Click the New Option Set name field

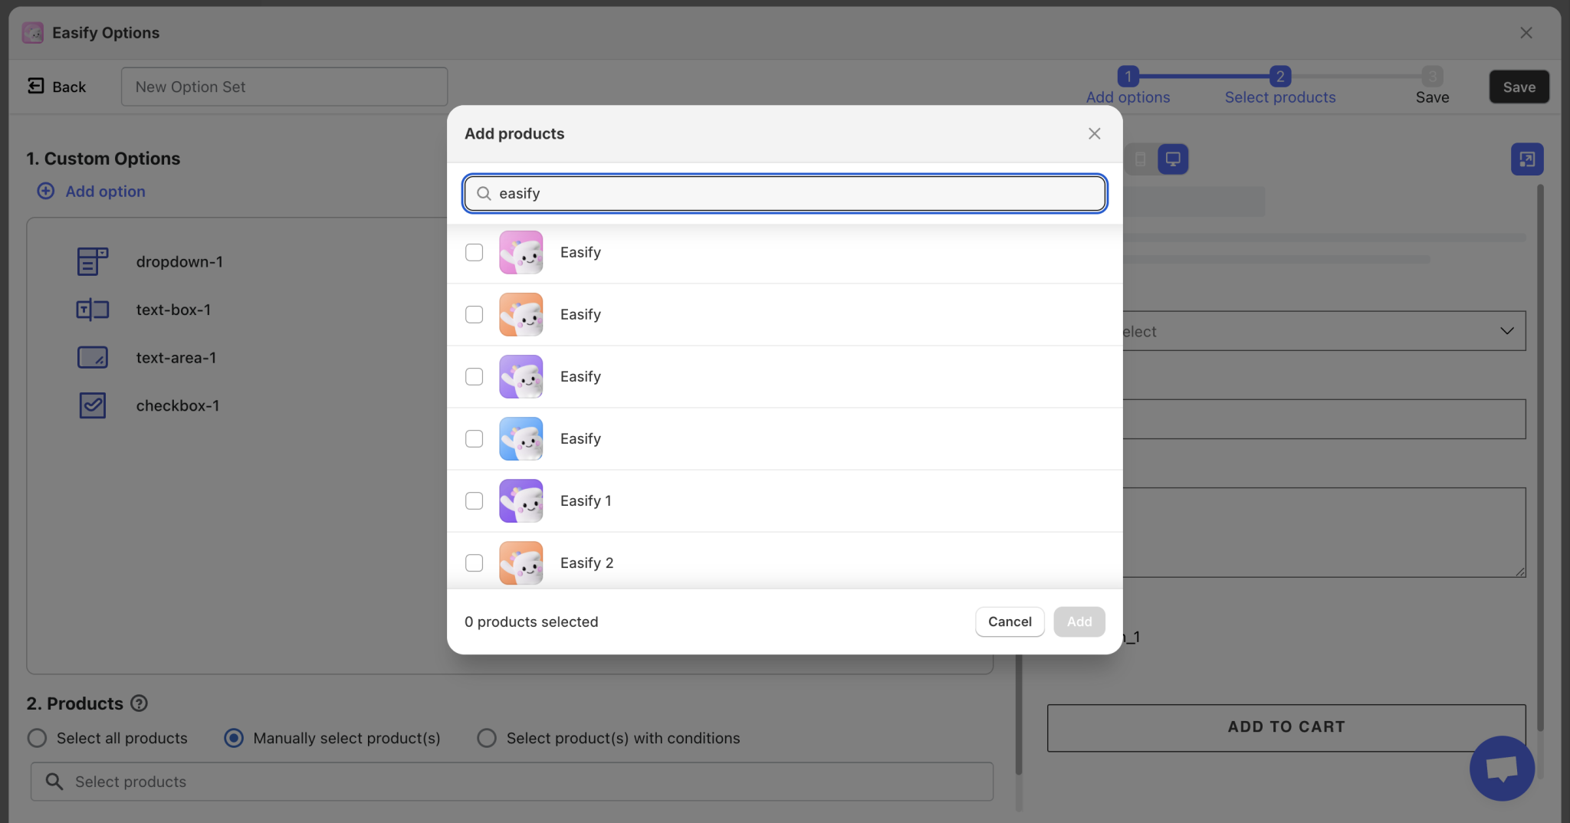[283, 87]
